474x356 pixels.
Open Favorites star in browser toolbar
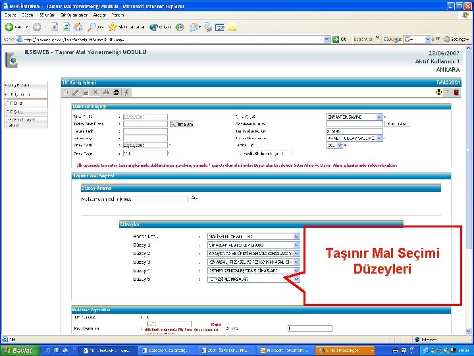[x=113, y=27]
